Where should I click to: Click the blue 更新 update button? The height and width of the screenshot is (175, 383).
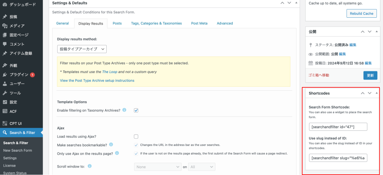point(370,75)
